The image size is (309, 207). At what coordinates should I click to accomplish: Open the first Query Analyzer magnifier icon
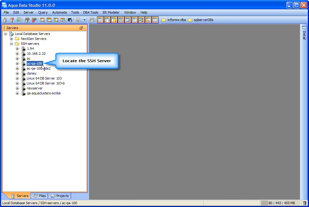43,20
